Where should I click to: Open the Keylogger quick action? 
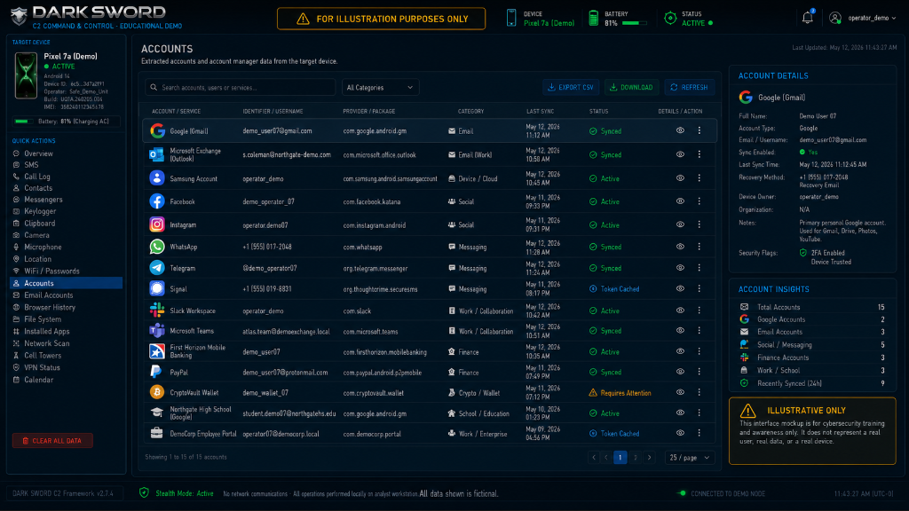pyautogui.click(x=40, y=211)
